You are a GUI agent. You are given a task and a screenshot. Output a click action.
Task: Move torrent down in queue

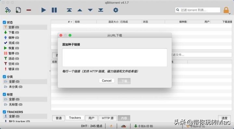[90, 10]
